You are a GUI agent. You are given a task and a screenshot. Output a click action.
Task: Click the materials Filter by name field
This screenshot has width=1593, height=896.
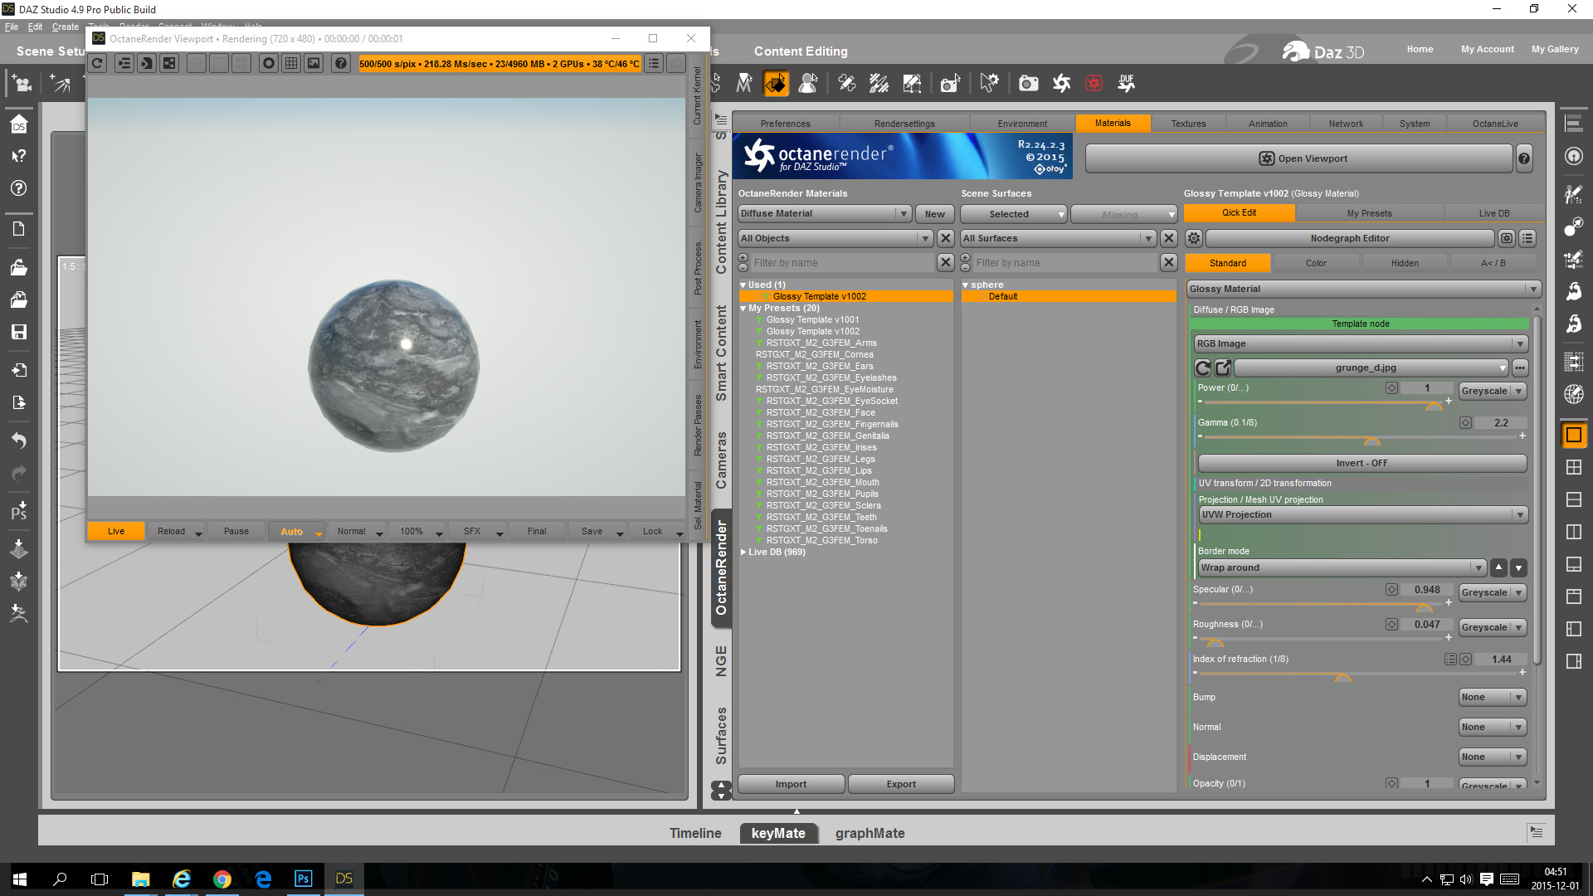point(841,263)
